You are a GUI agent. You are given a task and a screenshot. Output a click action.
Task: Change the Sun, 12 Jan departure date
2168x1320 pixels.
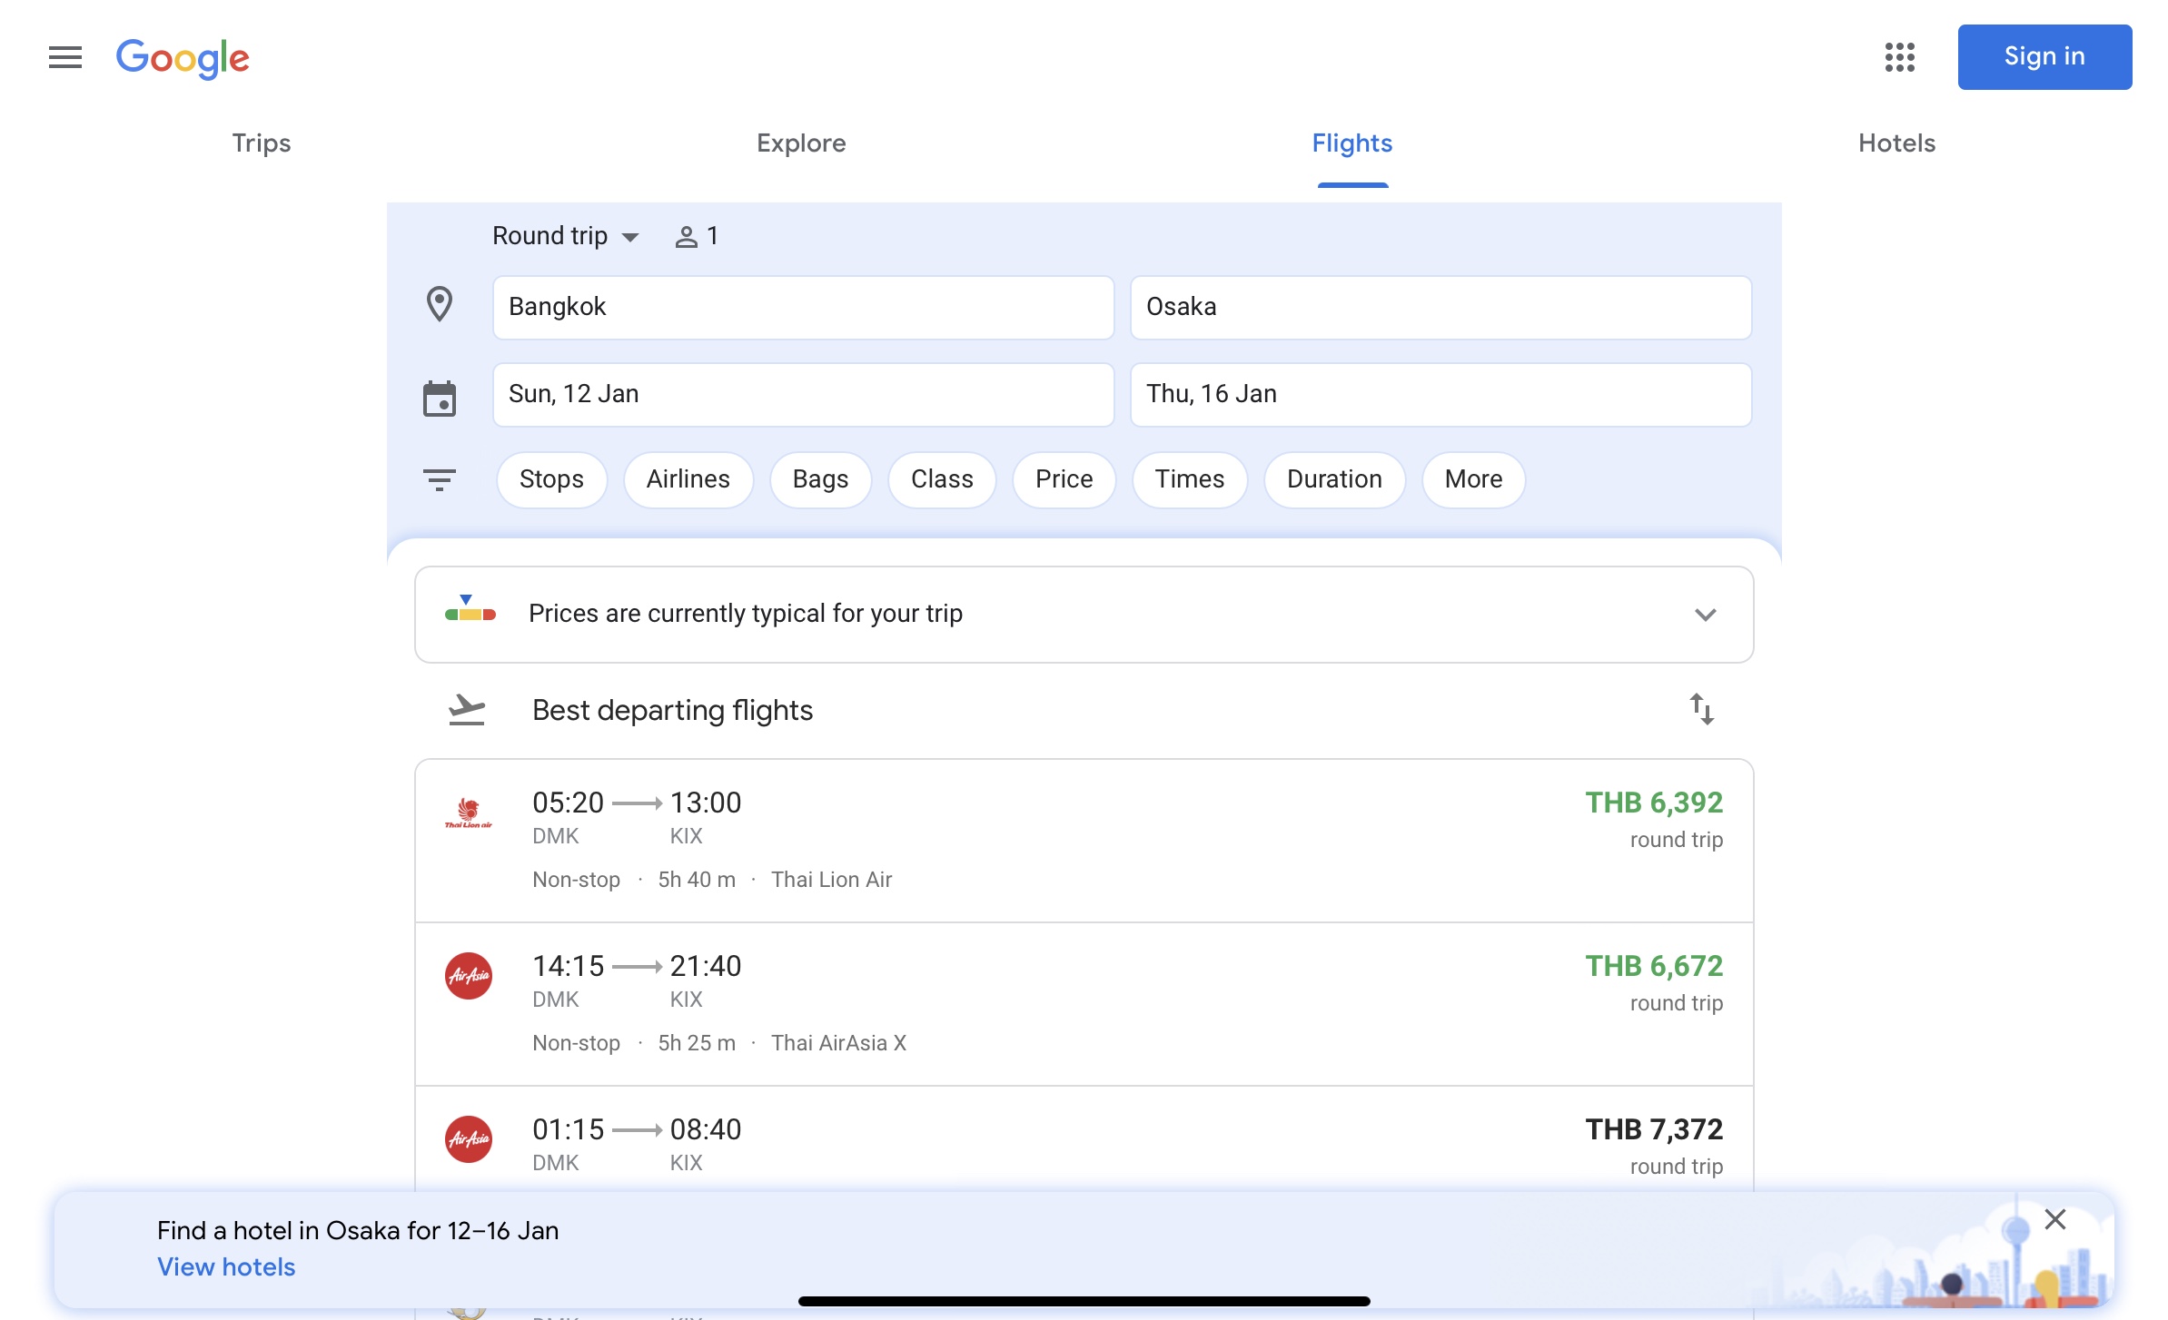coord(803,395)
